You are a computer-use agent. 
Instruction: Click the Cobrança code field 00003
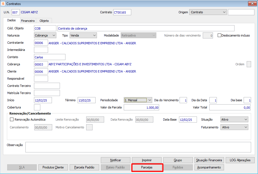pos(41,64)
